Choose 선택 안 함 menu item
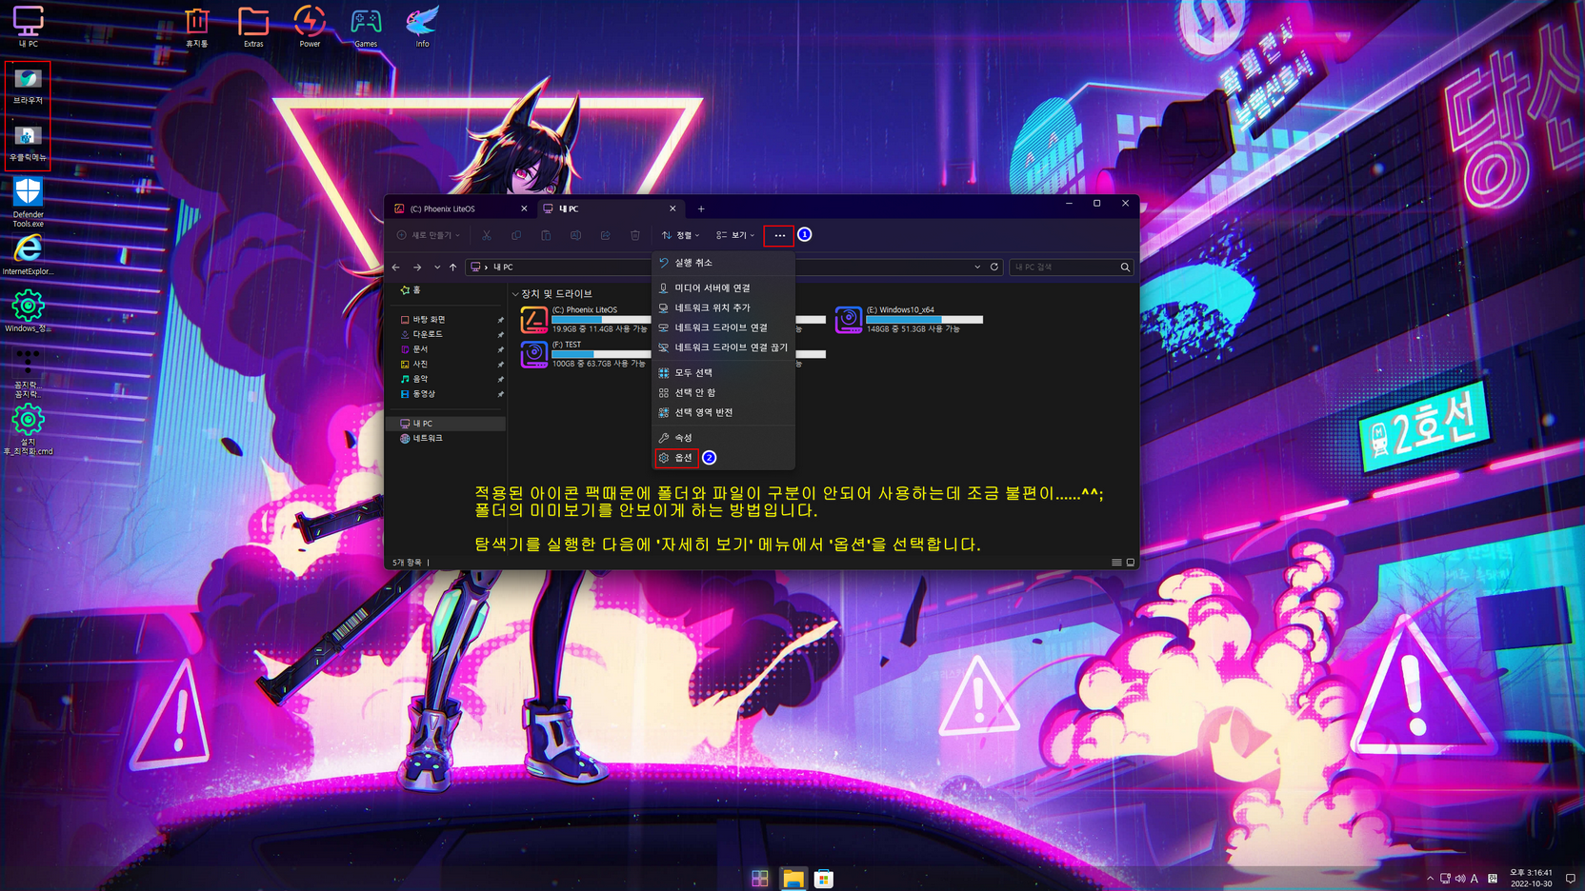The width and height of the screenshot is (1585, 891). coord(724,392)
